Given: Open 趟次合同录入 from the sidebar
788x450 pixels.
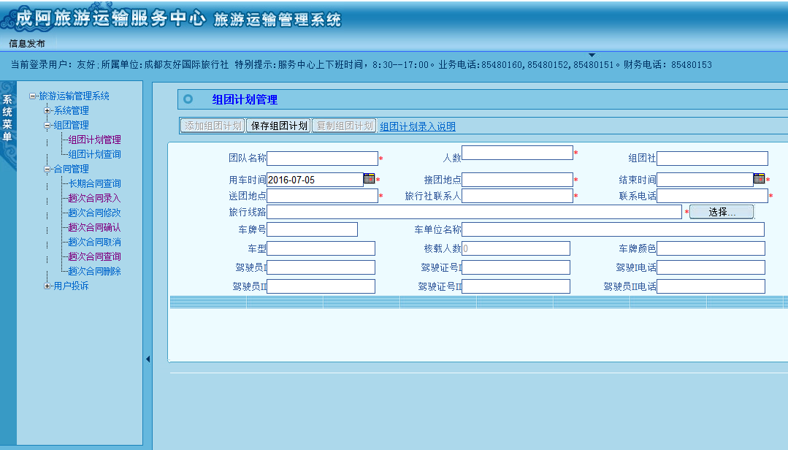Looking at the screenshot, I should [x=94, y=198].
